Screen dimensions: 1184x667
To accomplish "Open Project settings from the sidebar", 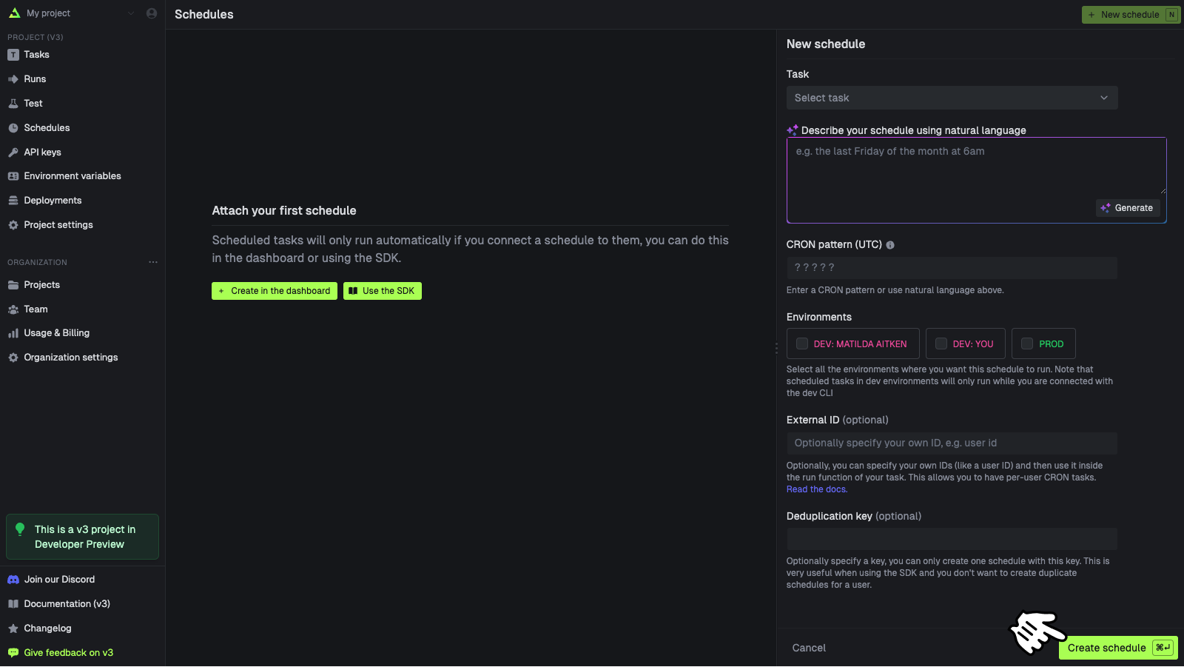I will (58, 224).
